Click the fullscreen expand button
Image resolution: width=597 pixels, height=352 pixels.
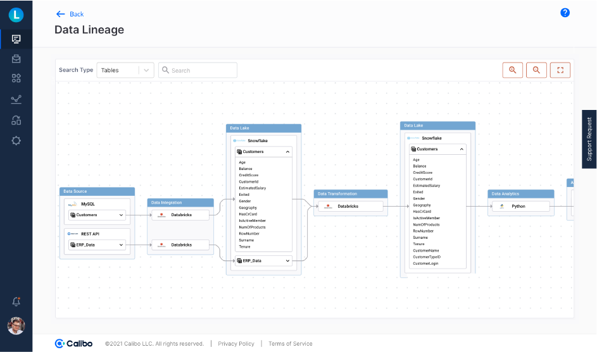560,70
